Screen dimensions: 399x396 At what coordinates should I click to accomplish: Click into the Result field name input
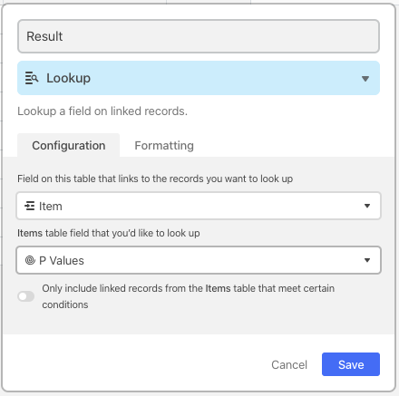[199, 36]
